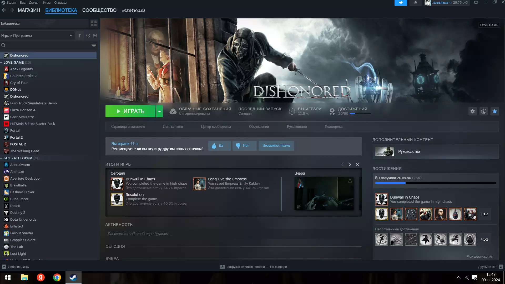
Task: Switch to МАГАЗИН tab
Action: tap(29, 10)
